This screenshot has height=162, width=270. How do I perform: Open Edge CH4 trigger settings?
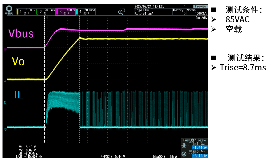pos(144,12)
